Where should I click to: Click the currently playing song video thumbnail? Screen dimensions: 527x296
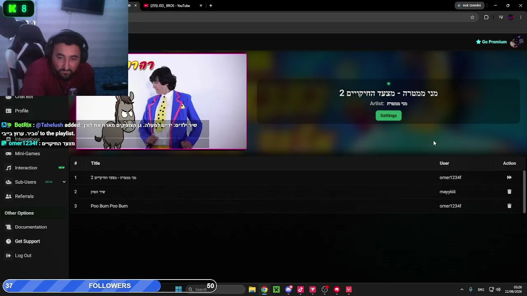coord(161,101)
